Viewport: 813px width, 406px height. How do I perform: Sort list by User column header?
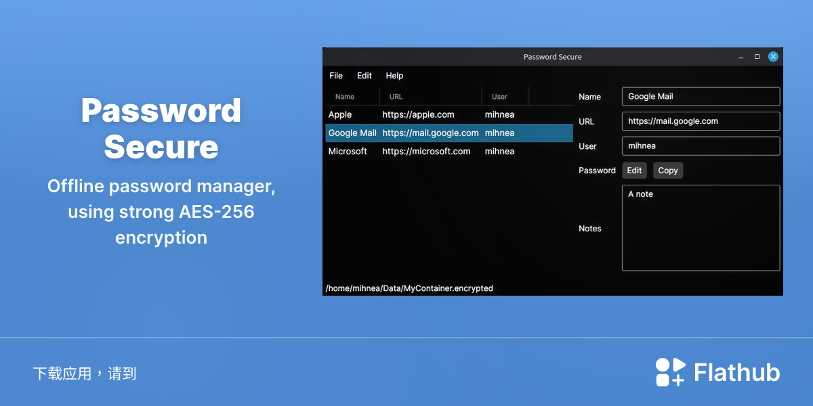(x=505, y=97)
